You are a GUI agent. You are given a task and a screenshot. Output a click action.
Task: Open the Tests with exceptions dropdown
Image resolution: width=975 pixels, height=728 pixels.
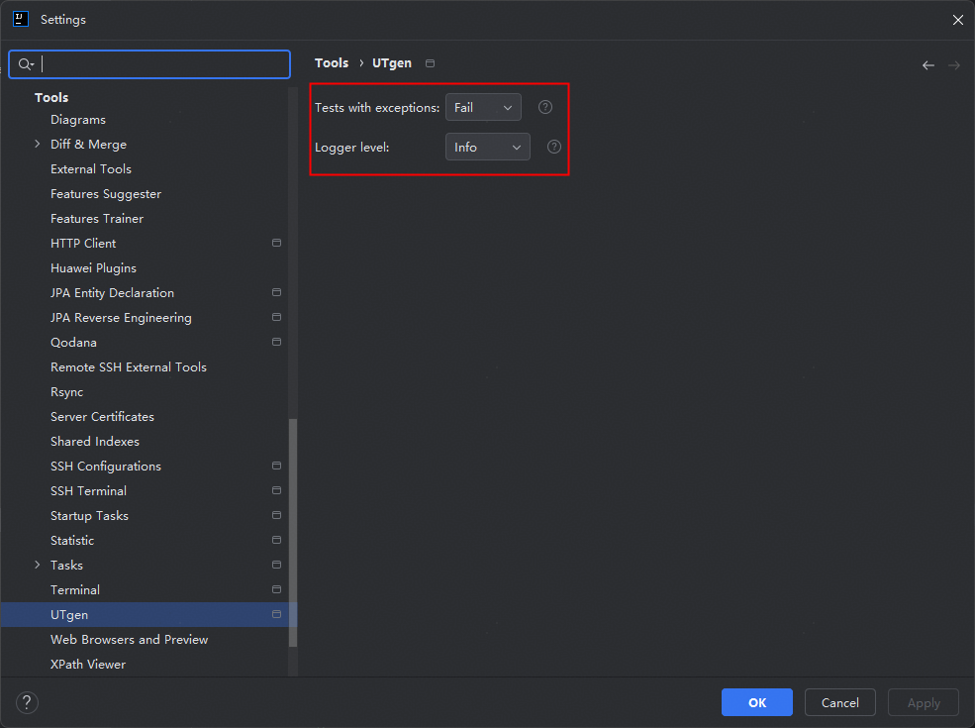[483, 107]
